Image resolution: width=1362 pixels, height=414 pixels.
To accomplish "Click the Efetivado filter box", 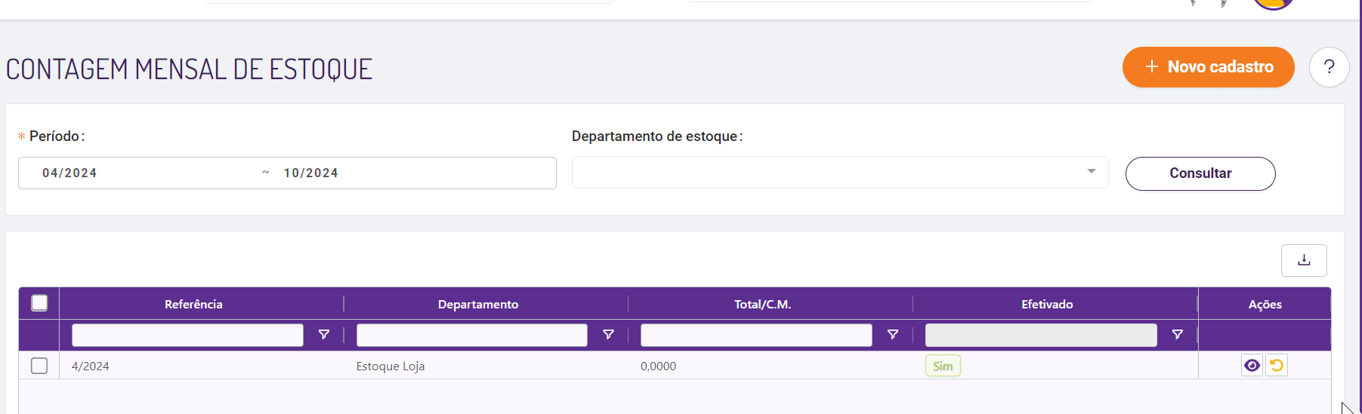I will click(x=1041, y=335).
